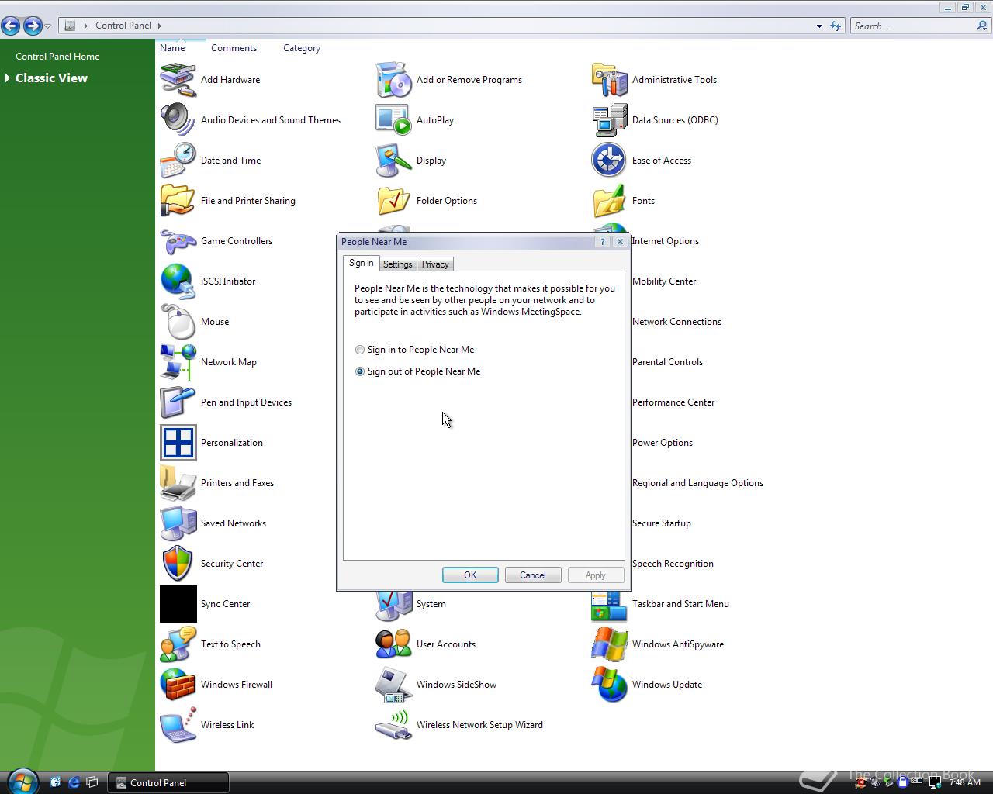The height and width of the screenshot is (794, 993).
Task: Open Audio Devices and Sound Themes icon
Action: click(178, 120)
